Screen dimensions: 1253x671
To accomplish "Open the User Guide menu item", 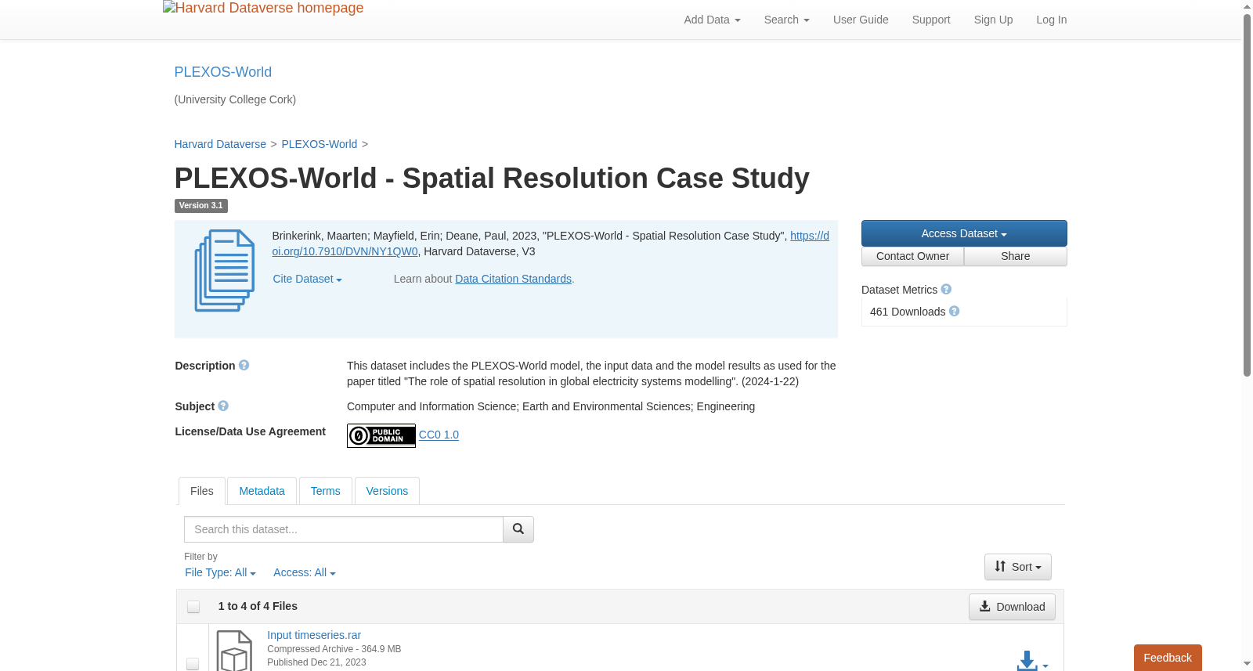I will coord(861,20).
